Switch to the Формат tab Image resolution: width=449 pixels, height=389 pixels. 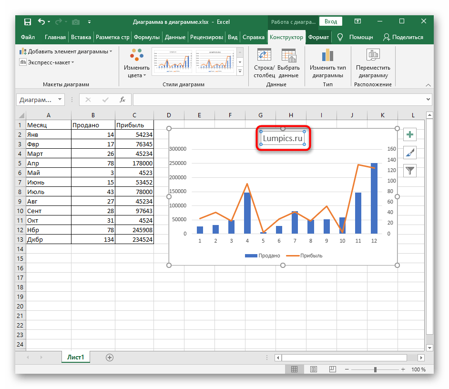(318, 37)
